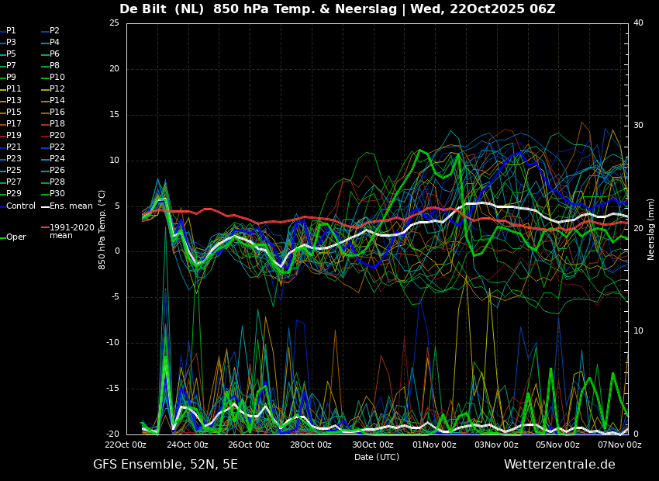
Task: Click the 03Nov 00z date tick label
Action: click(x=496, y=445)
